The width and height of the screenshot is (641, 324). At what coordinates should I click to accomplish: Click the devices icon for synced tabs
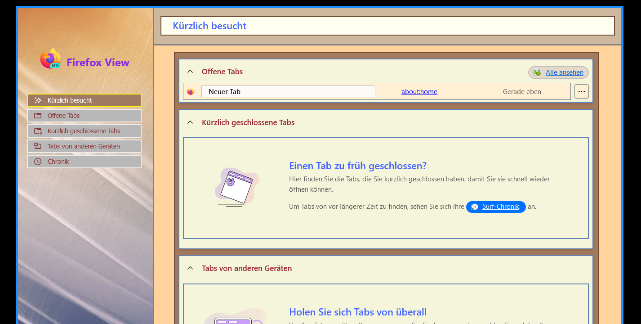click(x=38, y=146)
